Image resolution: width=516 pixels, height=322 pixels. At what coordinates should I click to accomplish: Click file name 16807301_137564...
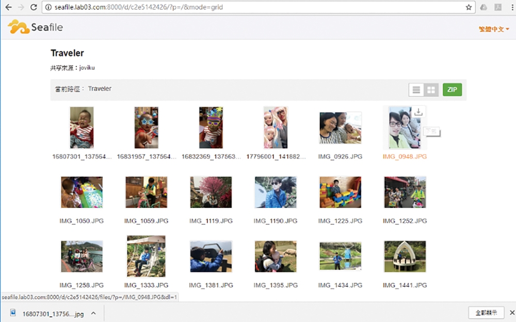coord(82,157)
